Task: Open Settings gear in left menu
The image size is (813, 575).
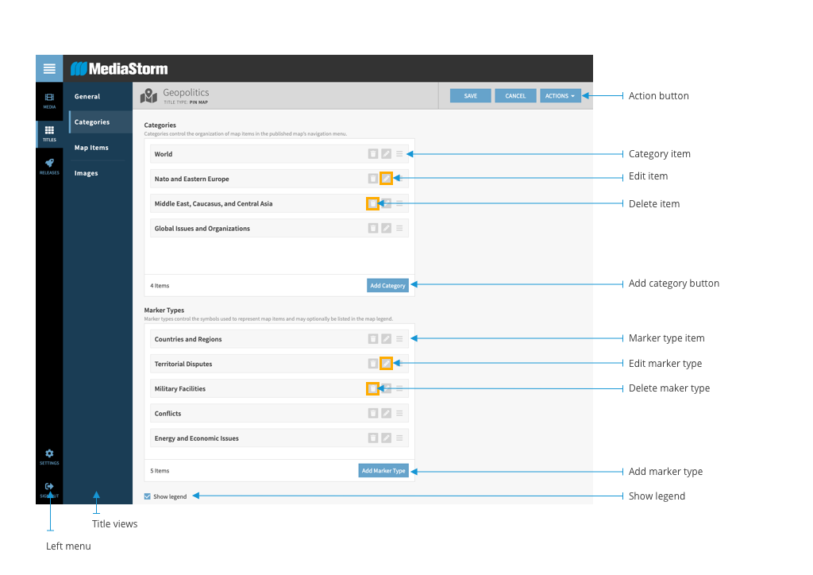Action: tap(49, 456)
